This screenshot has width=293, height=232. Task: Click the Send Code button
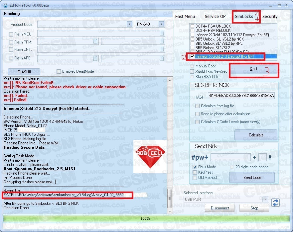(252, 177)
